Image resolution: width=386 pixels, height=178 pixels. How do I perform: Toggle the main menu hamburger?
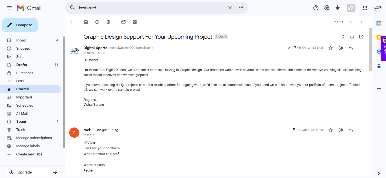tap(9, 8)
